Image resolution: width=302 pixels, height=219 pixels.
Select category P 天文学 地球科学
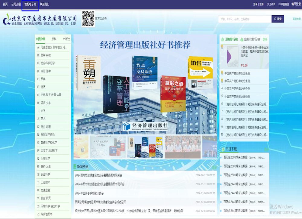[x=53, y=150]
